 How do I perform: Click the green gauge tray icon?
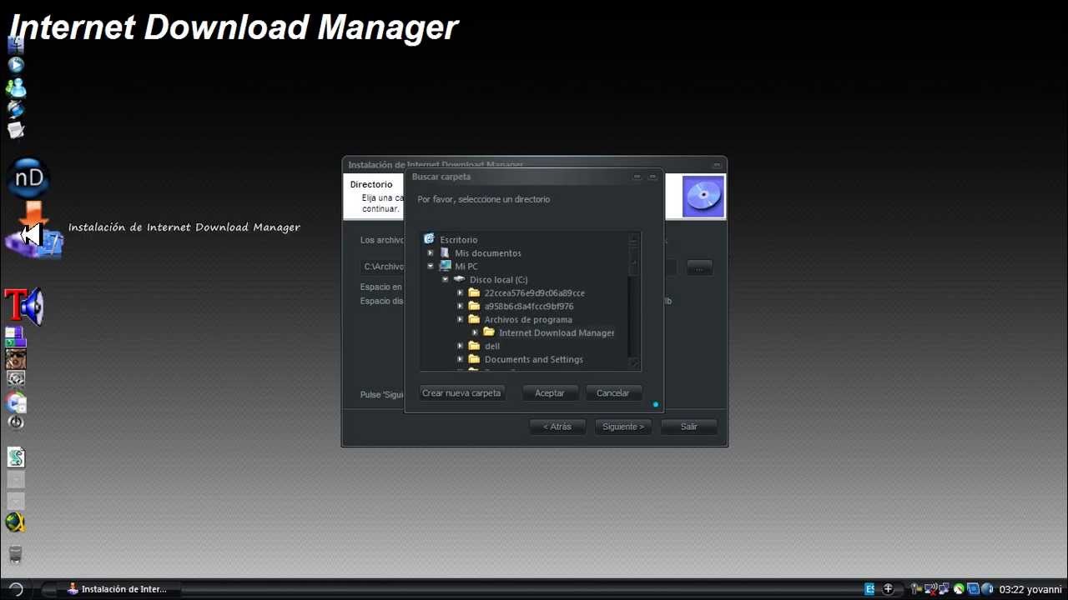click(959, 589)
